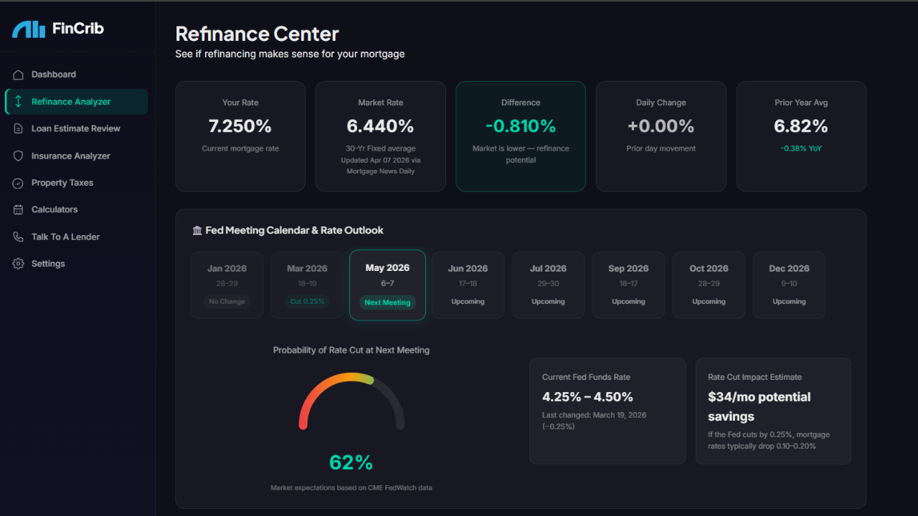Screen dimensions: 918x516
Task: Open the Dashboard menu item
Action: [76, 75]
